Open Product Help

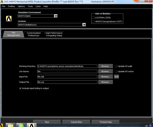click(106, 122)
